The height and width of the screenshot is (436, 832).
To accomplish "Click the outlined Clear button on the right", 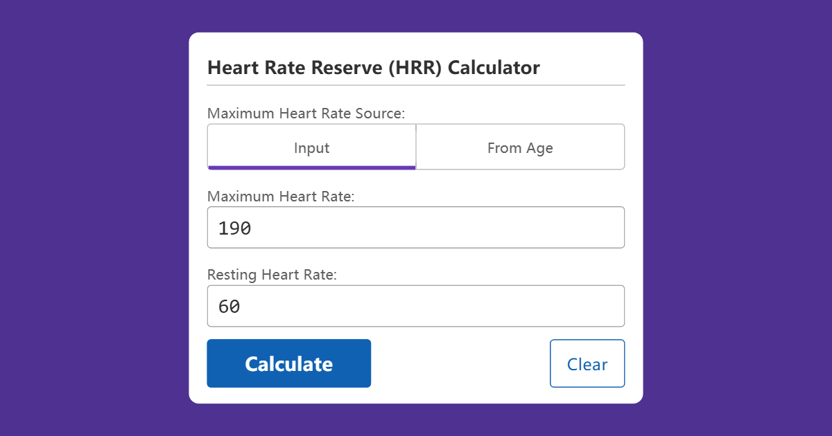I will (x=587, y=363).
